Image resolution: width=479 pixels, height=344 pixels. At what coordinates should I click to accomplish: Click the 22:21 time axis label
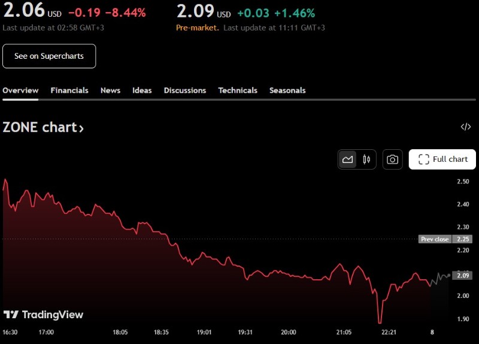tap(389, 332)
